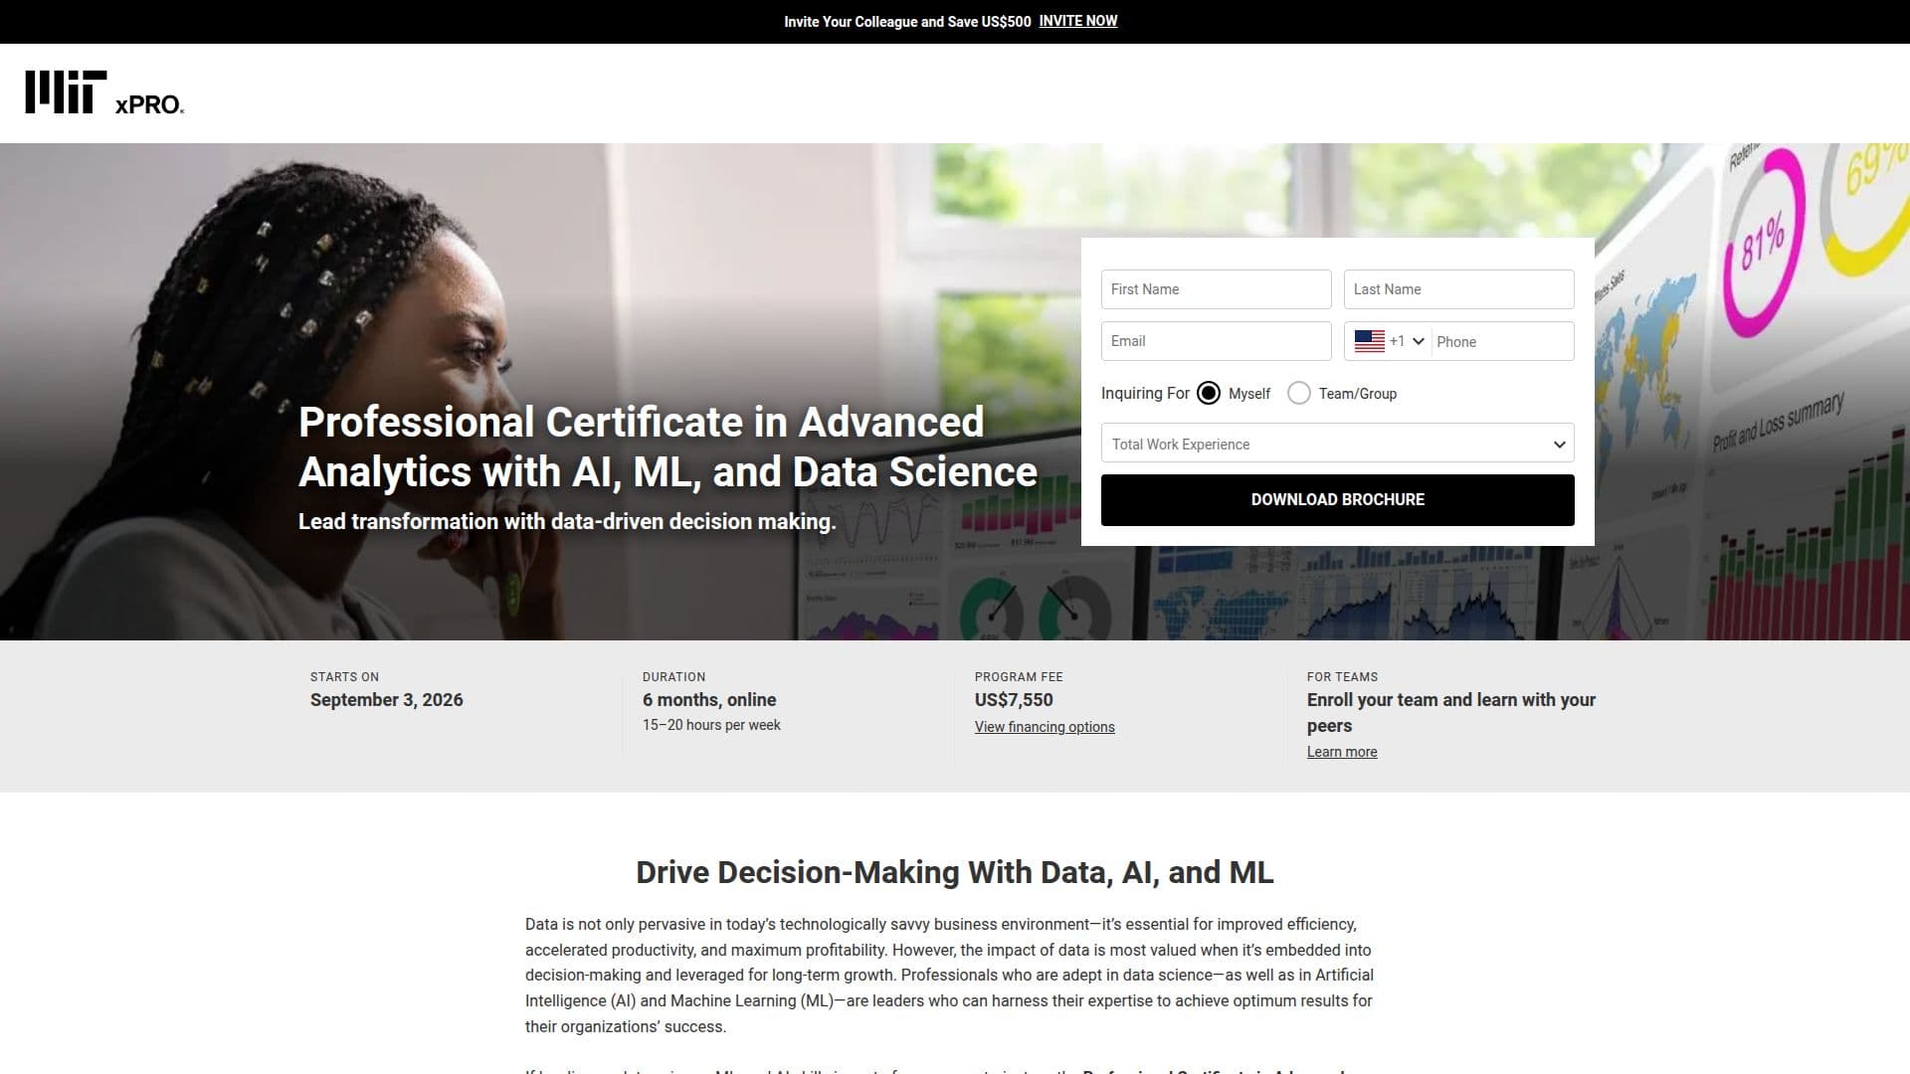The width and height of the screenshot is (1910, 1074).
Task: Click the program title heading text
Action: click(668, 447)
